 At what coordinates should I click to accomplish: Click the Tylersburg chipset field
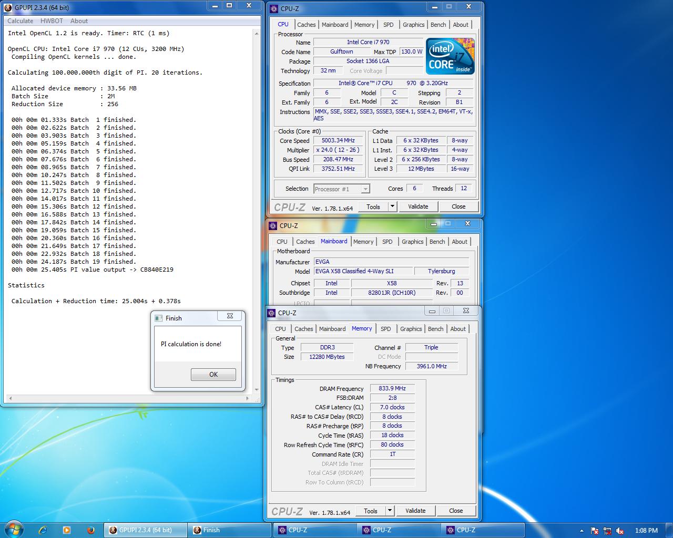coord(442,271)
